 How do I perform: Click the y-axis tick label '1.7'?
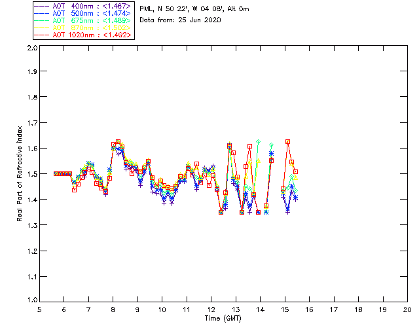(32, 123)
